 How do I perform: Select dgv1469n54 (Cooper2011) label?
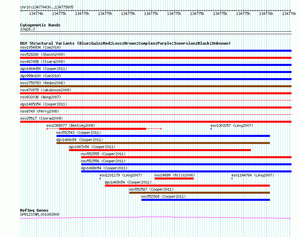pyautogui.click(x=128, y=182)
